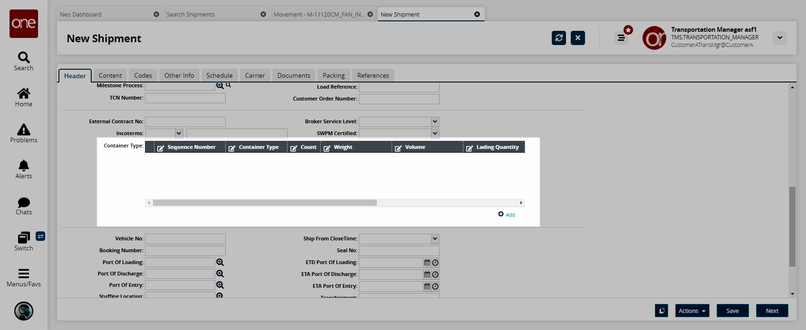Click the refresh icon in New Shipment header
This screenshot has width=806, height=330.
point(559,38)
